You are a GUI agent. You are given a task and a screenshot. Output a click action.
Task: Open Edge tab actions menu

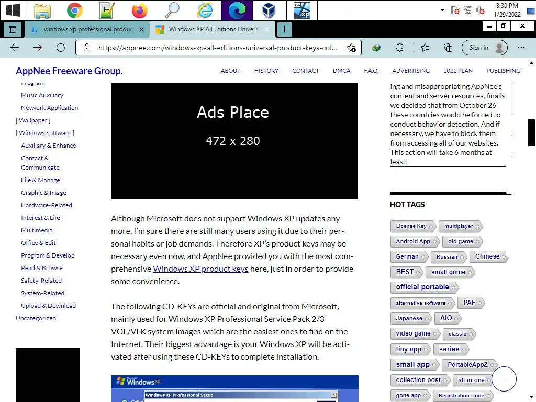13,29
